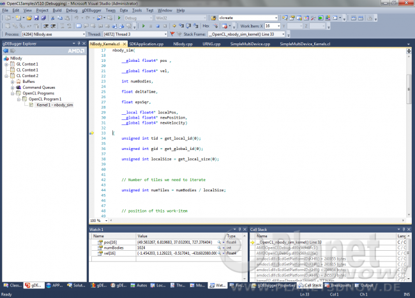Step over the statement with the debug icon
The image size is (415, 298).
188,26
